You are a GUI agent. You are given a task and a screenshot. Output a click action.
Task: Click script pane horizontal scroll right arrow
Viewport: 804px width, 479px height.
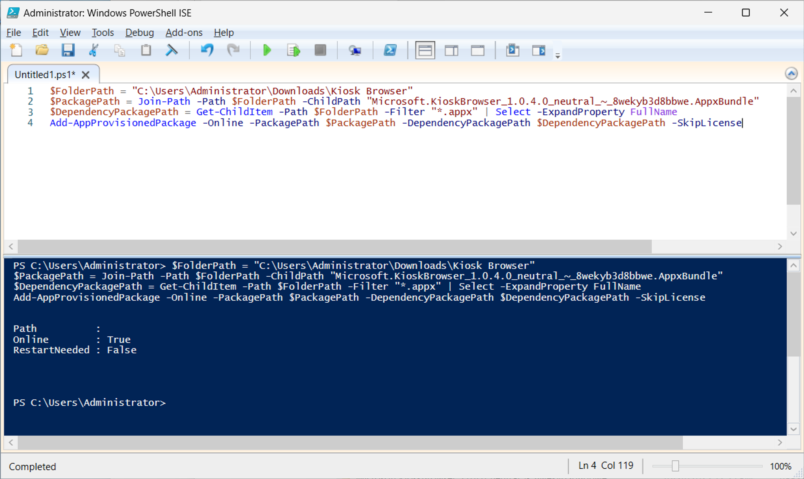tap(780, 247)
